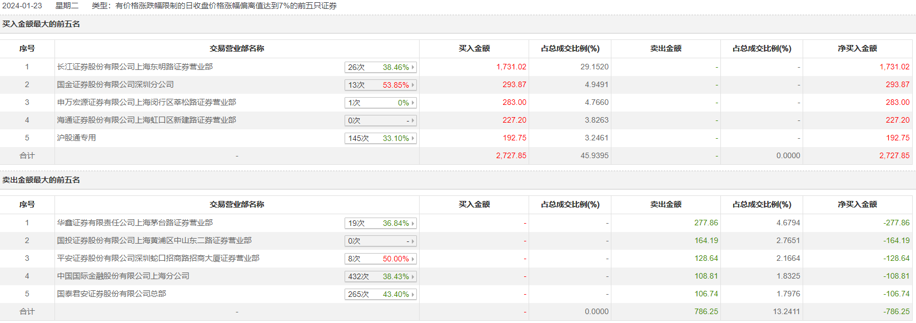Expand the 26次 38.46% history box

pyautogui.click(x=380, y=67)
